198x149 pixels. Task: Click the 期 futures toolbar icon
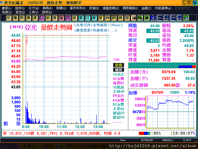[22, 18]
